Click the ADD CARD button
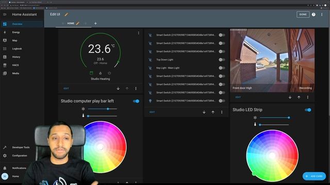 (x=314, y=176)
